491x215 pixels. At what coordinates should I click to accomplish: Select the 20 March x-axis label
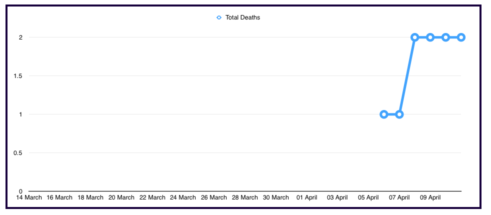point(121,197)
